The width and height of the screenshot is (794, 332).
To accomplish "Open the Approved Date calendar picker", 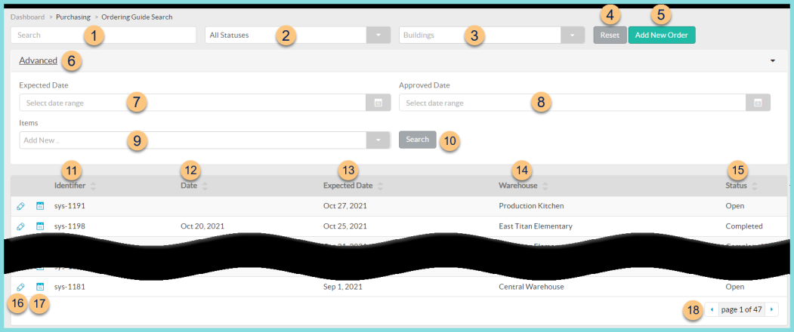I will click(758, 103).
